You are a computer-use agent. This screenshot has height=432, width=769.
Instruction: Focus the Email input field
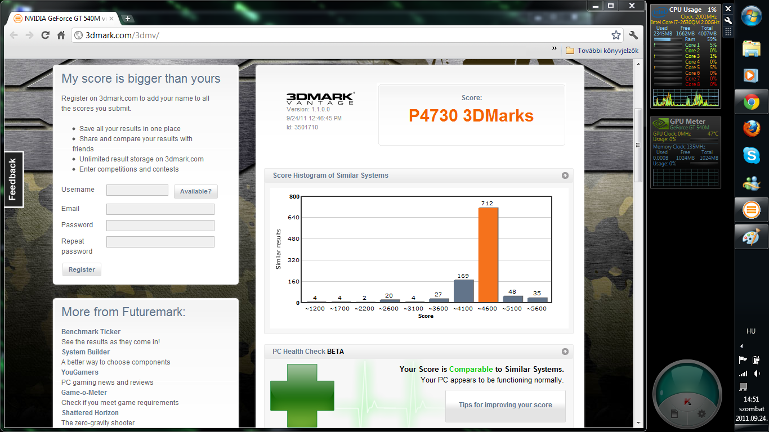pyautogui.click(x=160, y=209)
